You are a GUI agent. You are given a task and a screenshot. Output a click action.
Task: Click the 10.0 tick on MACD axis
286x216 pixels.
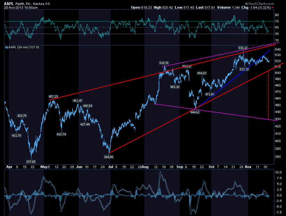(279, 172)
